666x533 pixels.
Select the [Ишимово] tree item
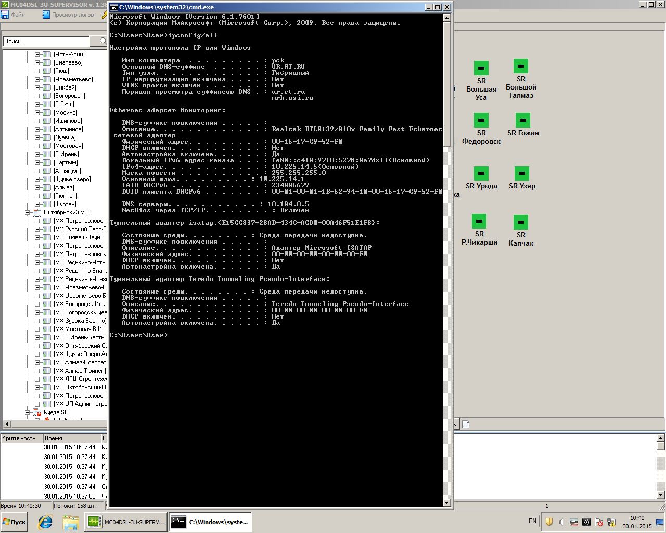pos(68,121)
